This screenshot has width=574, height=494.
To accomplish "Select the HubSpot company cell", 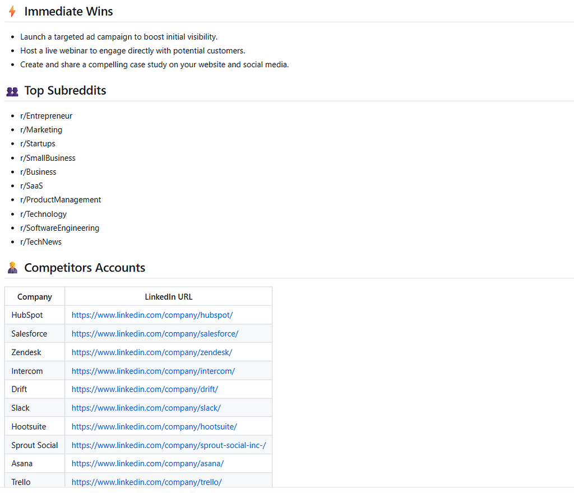I will click(35, 315).
